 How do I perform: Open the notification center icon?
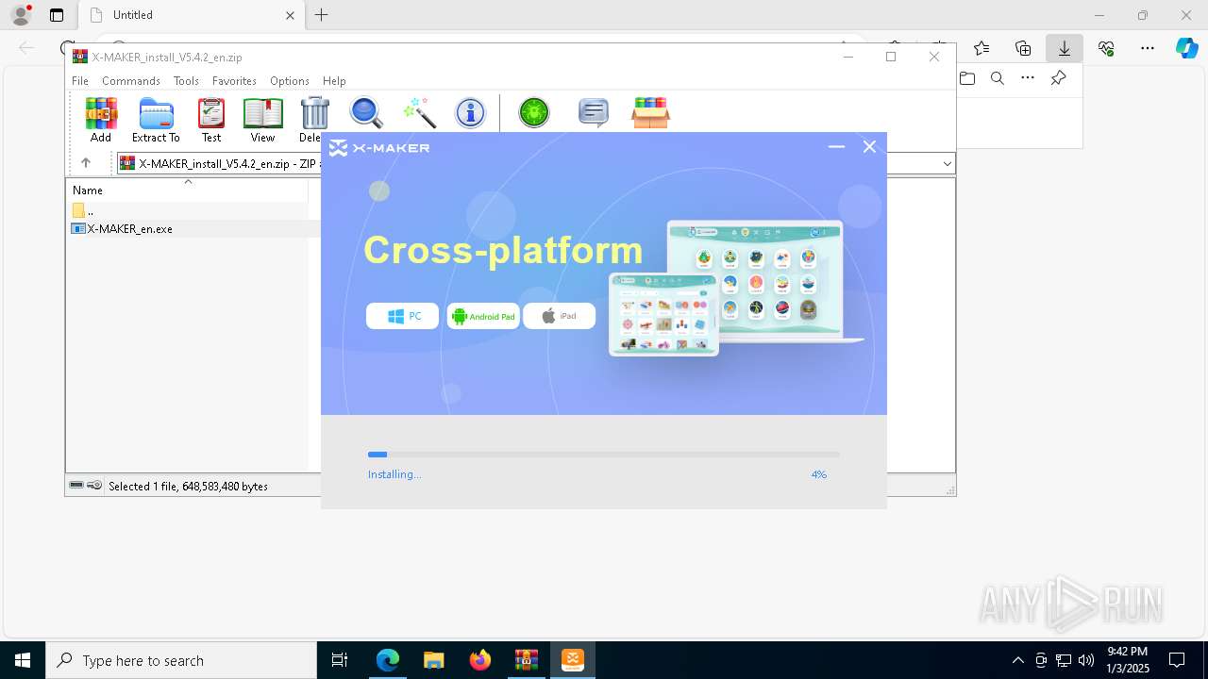pyautogui.click(x=1177, y=660)
